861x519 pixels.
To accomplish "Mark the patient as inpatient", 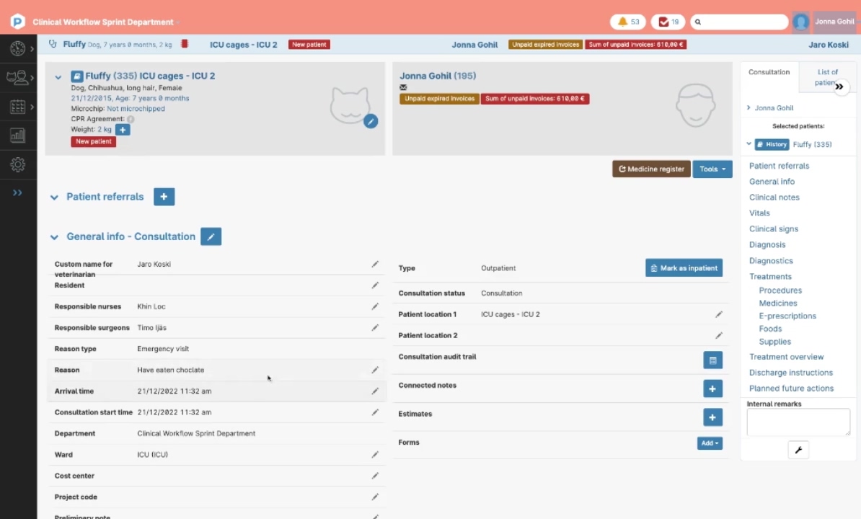I will tap(684, 267).
